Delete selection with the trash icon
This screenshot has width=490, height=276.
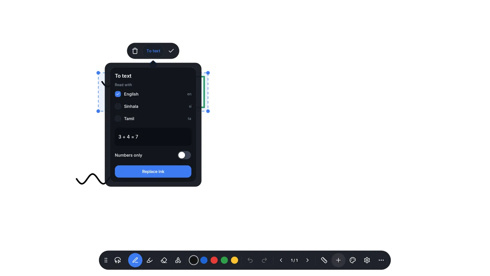click(x=135, y=51)
